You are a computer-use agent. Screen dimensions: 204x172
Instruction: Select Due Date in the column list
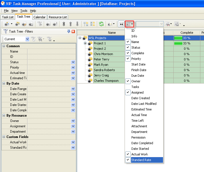pos(137,76)
